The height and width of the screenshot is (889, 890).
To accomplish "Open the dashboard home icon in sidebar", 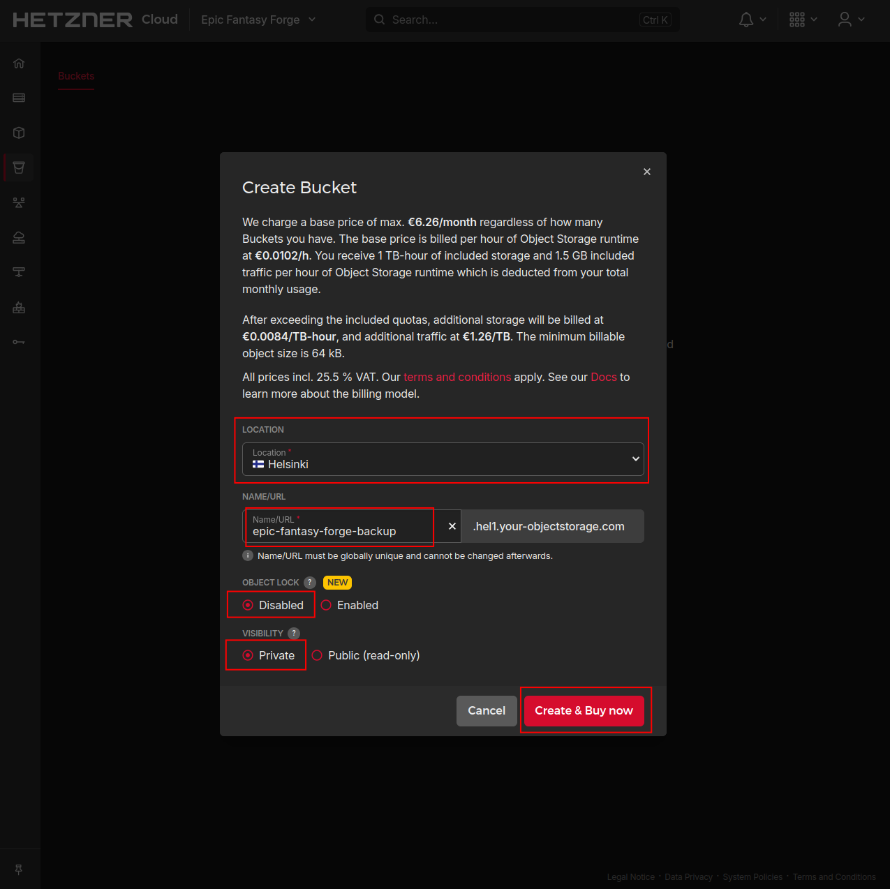I will click(x=19, y=63).
